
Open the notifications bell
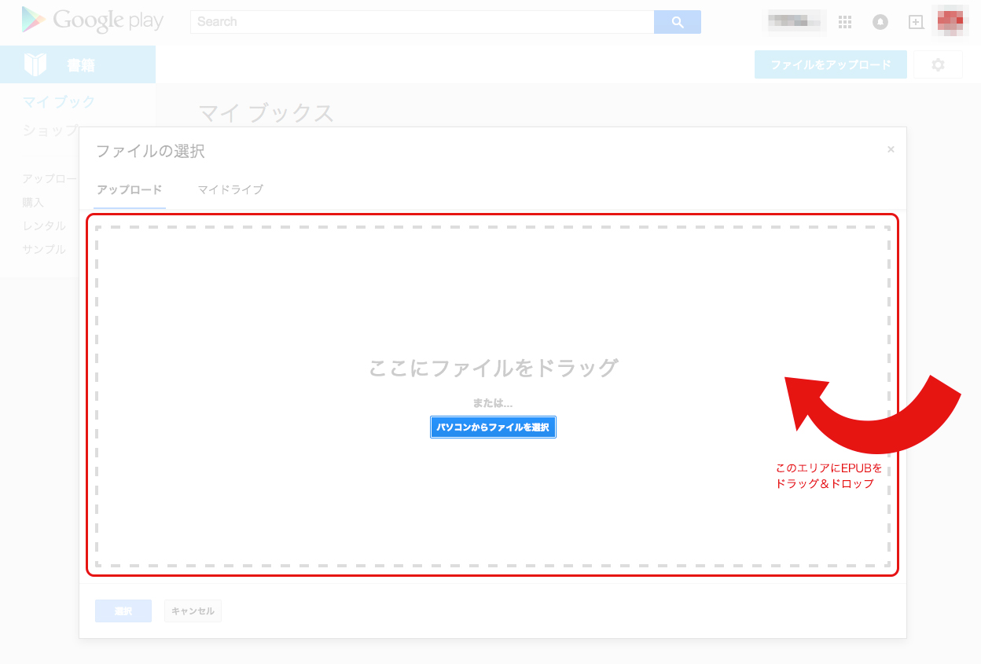[880, 23]
